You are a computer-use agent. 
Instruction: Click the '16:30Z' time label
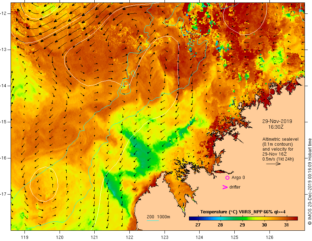coord(275,127)
